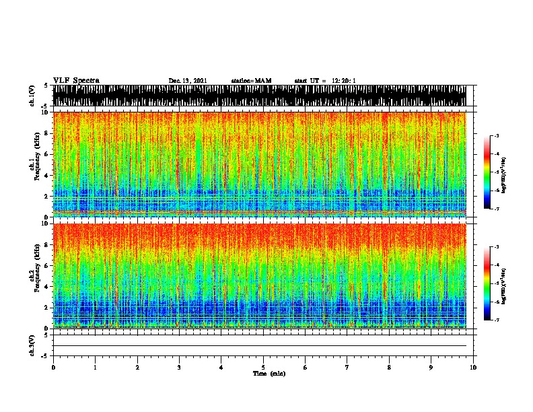The width and height of the screenshot is (533, 412).
Task: Click the "station=MAM" header label
Action: click(251, 81)
